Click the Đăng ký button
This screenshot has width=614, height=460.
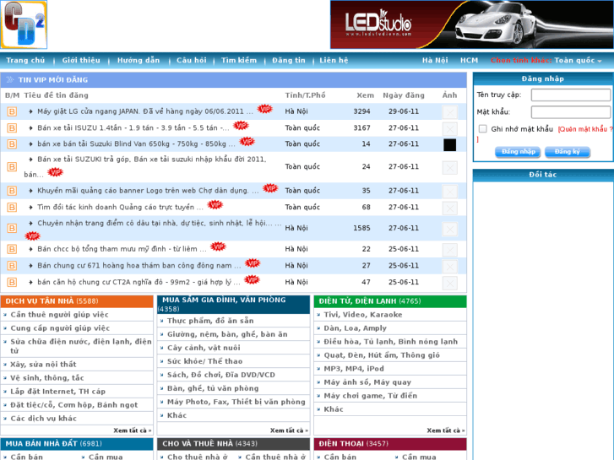(x=567, y=152)
